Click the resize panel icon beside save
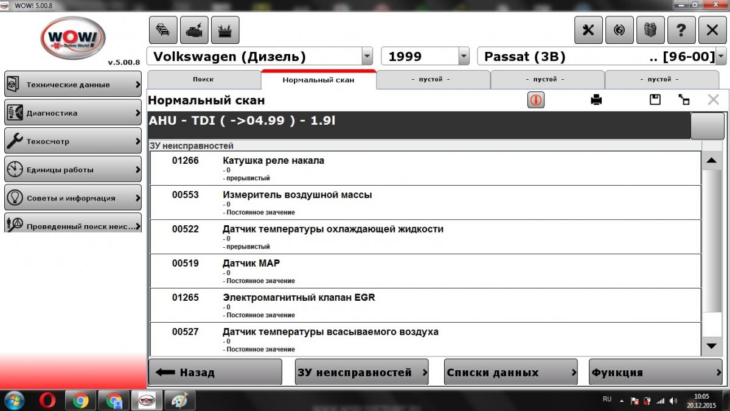 [x=684, y=100]
